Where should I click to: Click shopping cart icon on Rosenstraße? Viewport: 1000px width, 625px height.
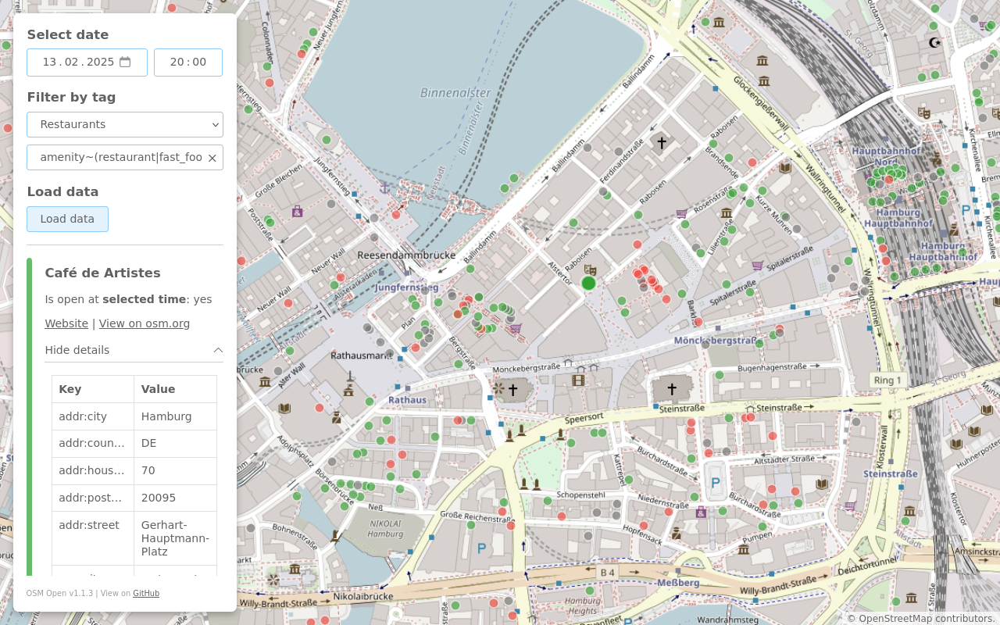[x=681, y=212]
